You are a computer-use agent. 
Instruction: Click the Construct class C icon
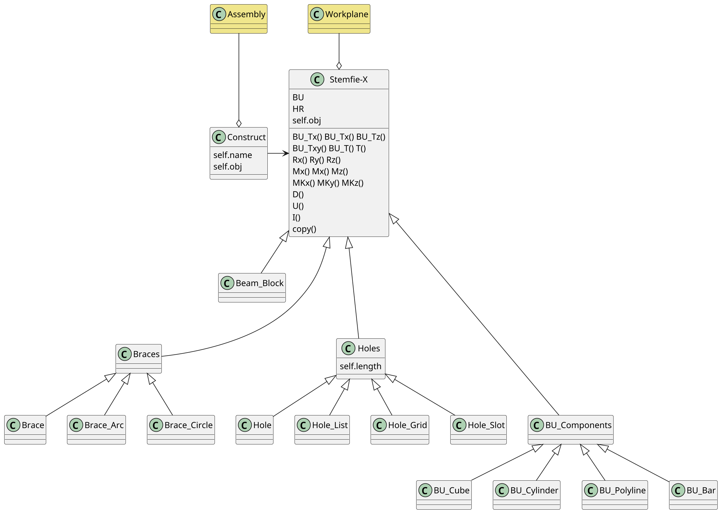click(x=219, y=137)
